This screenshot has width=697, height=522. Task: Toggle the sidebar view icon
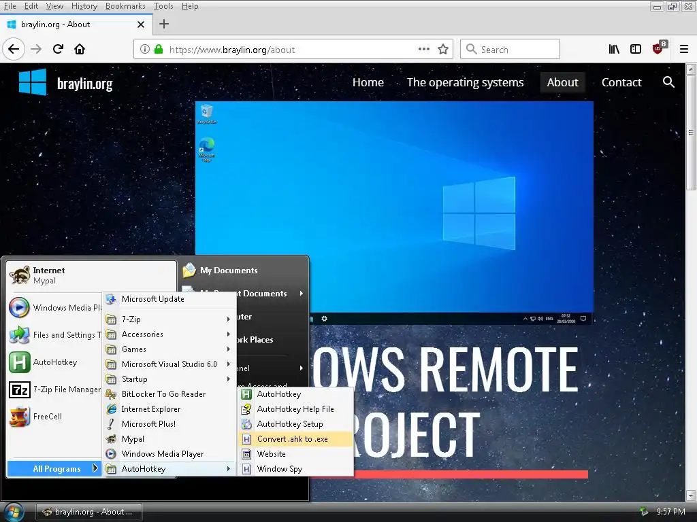(x=636, y=49)
